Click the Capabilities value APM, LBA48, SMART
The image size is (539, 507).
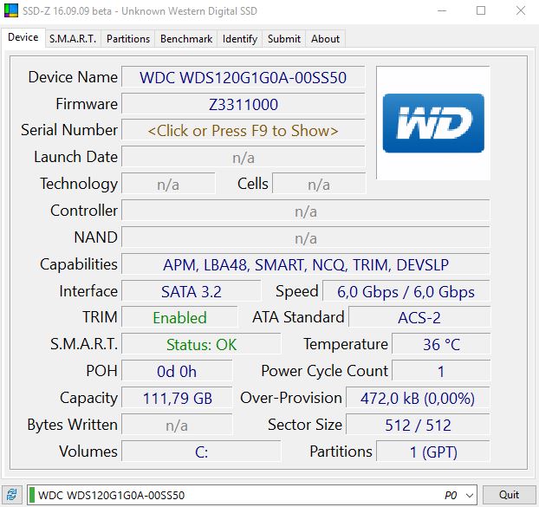[x=306, y=264]
